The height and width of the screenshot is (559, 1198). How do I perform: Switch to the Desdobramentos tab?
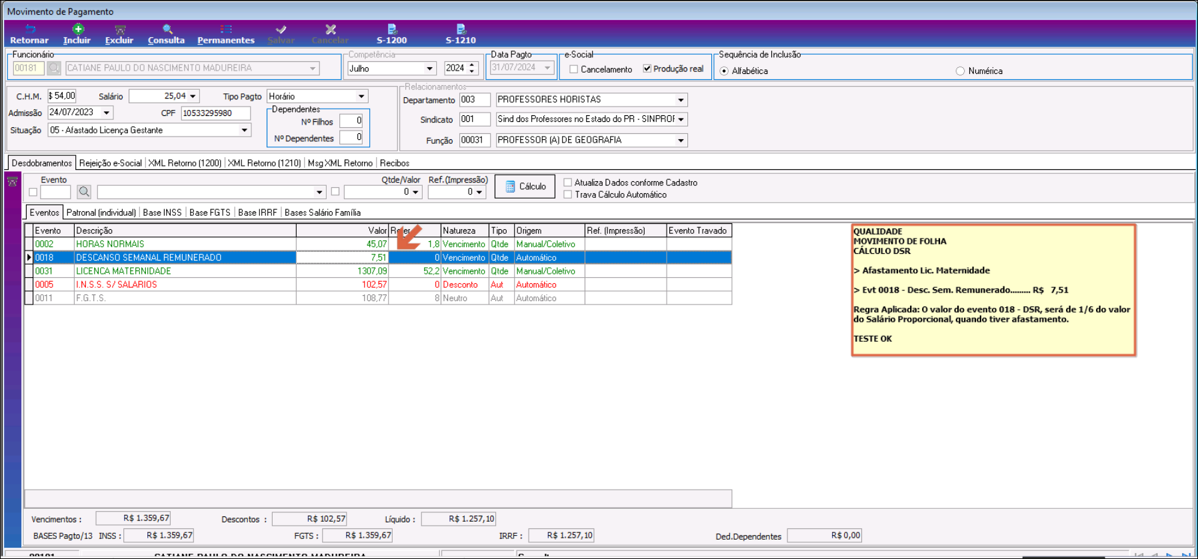tap(41, 163)
